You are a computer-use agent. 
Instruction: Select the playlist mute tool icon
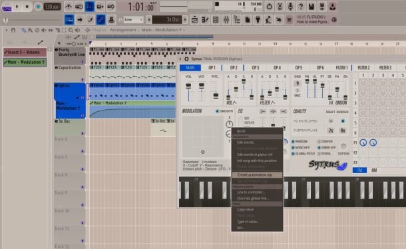43,31
